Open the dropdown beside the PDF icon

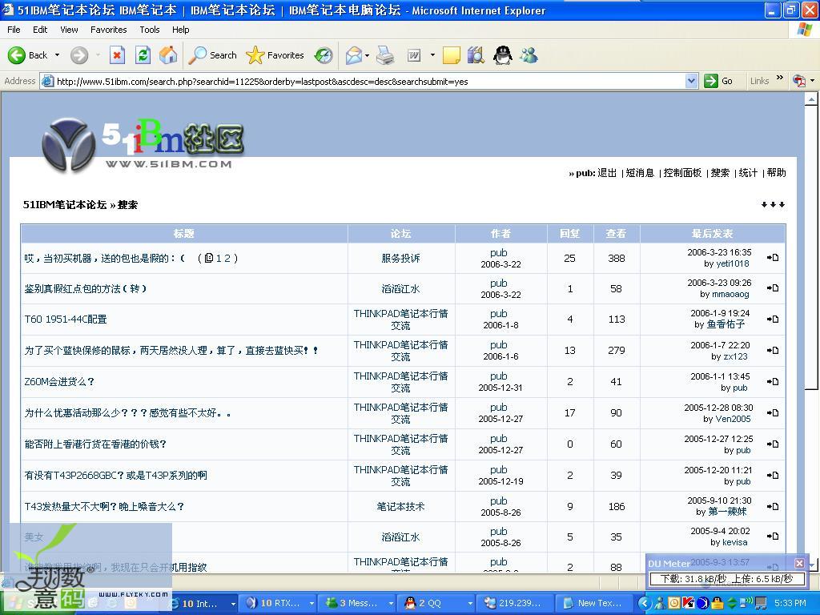pyautogui.click(x=812, y=81)
